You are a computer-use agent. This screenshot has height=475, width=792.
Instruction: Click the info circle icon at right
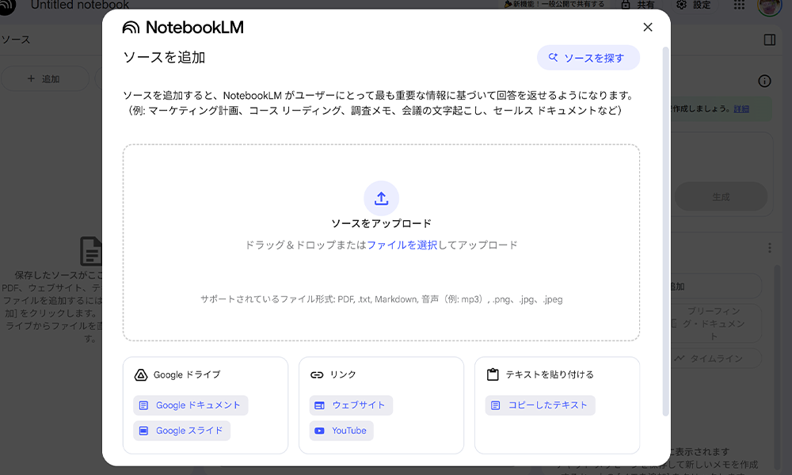[765, 81]
